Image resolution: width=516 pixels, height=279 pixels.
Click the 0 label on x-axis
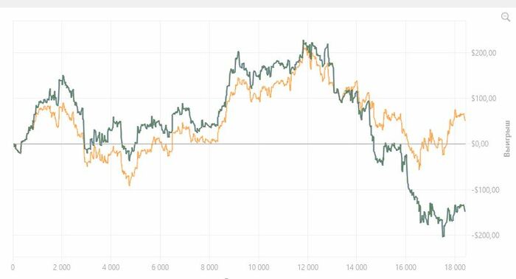pos(13,267)
